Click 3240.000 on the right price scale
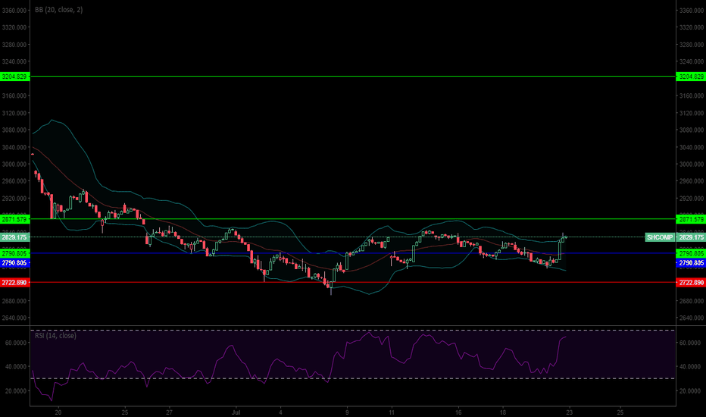 (x=692, y=61)
